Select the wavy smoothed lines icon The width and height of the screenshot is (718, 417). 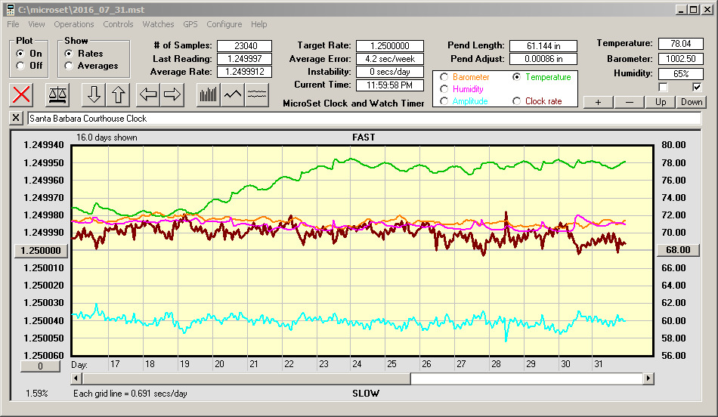click(256, 94)
